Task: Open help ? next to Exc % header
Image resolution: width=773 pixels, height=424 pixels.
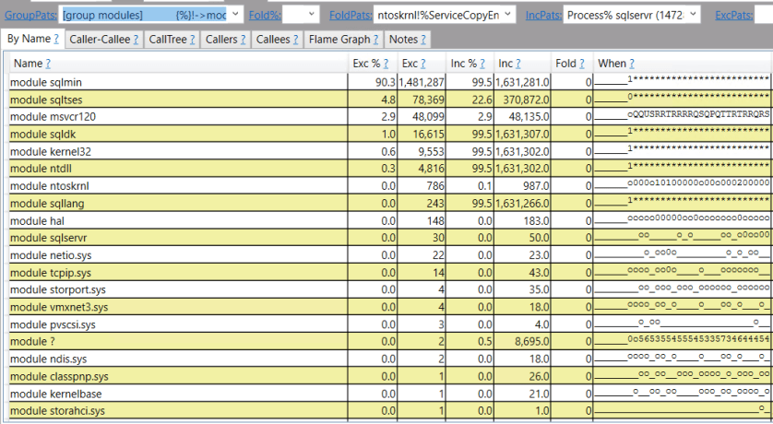Action: click(x=386, y=64)
